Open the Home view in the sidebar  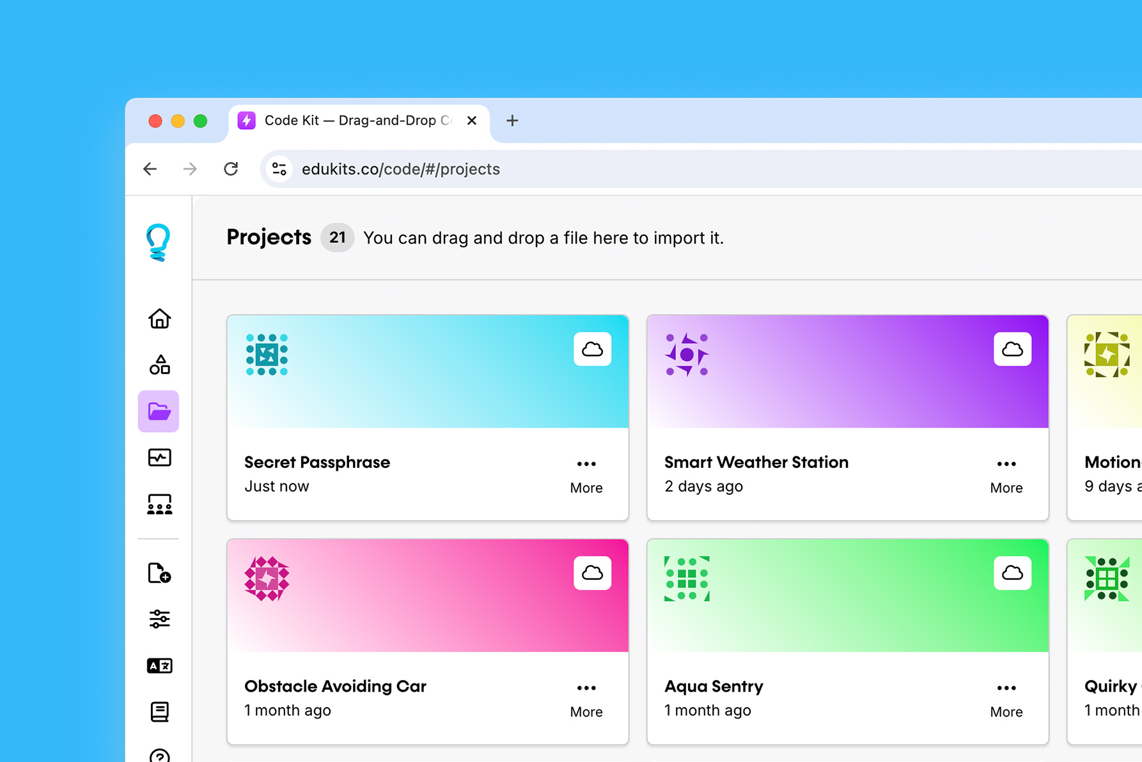point(159,319)
